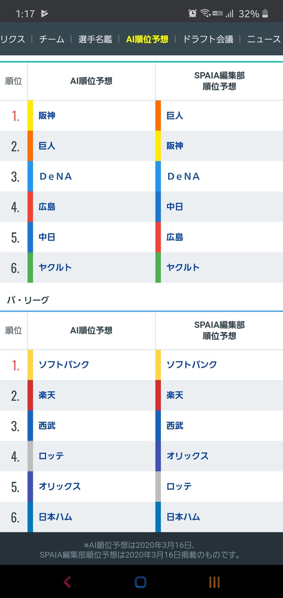The height and width of the screenshot is (598, 283).
Task: Tap the yellow color bar beside 阪神
Action: click(x=30, y=116)
